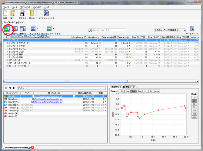This screenshot has height=151, width=203.
Task: Click the クイックフィルタ input field
Action: click(x=107, y=30)
